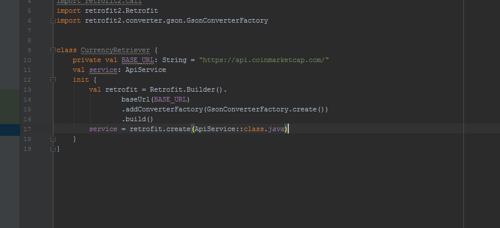Click the retrofit variable on line 13
The width and height of the screenshot is (500, 228).
pos(121,90)
